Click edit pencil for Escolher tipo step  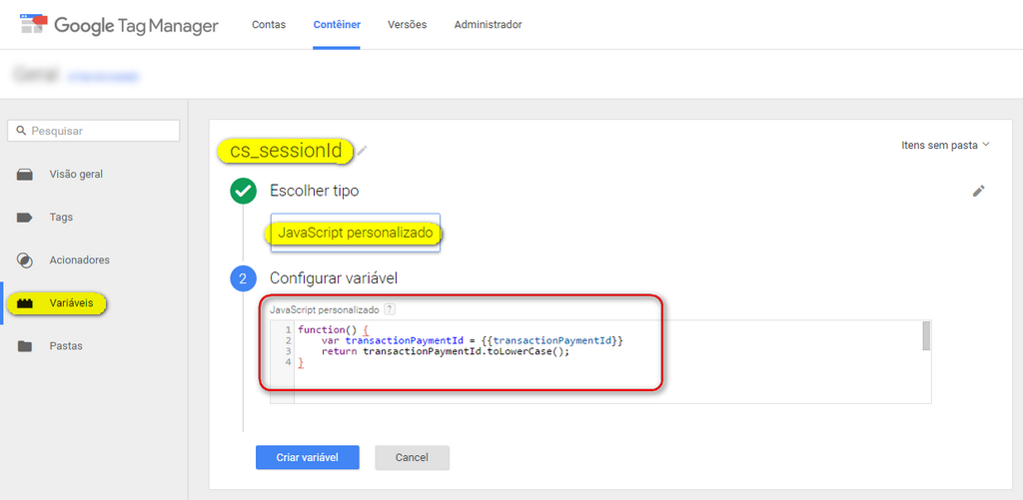978,191
